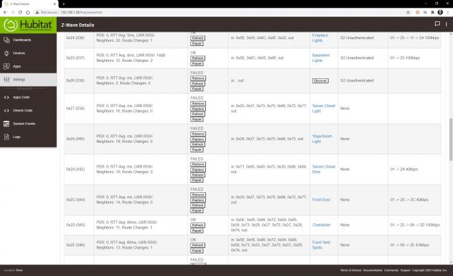Click the Hubitat logo

(28, 25)
